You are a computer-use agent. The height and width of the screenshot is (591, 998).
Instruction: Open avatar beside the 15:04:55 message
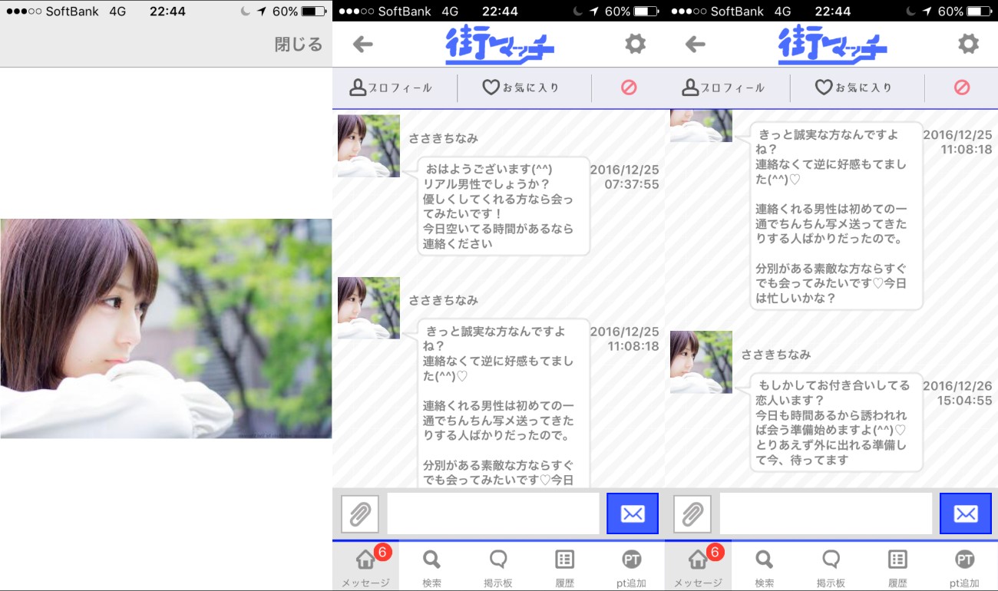(x=701, y=362)
